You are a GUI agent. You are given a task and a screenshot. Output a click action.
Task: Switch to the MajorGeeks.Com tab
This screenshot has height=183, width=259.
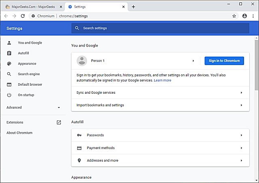32,6
